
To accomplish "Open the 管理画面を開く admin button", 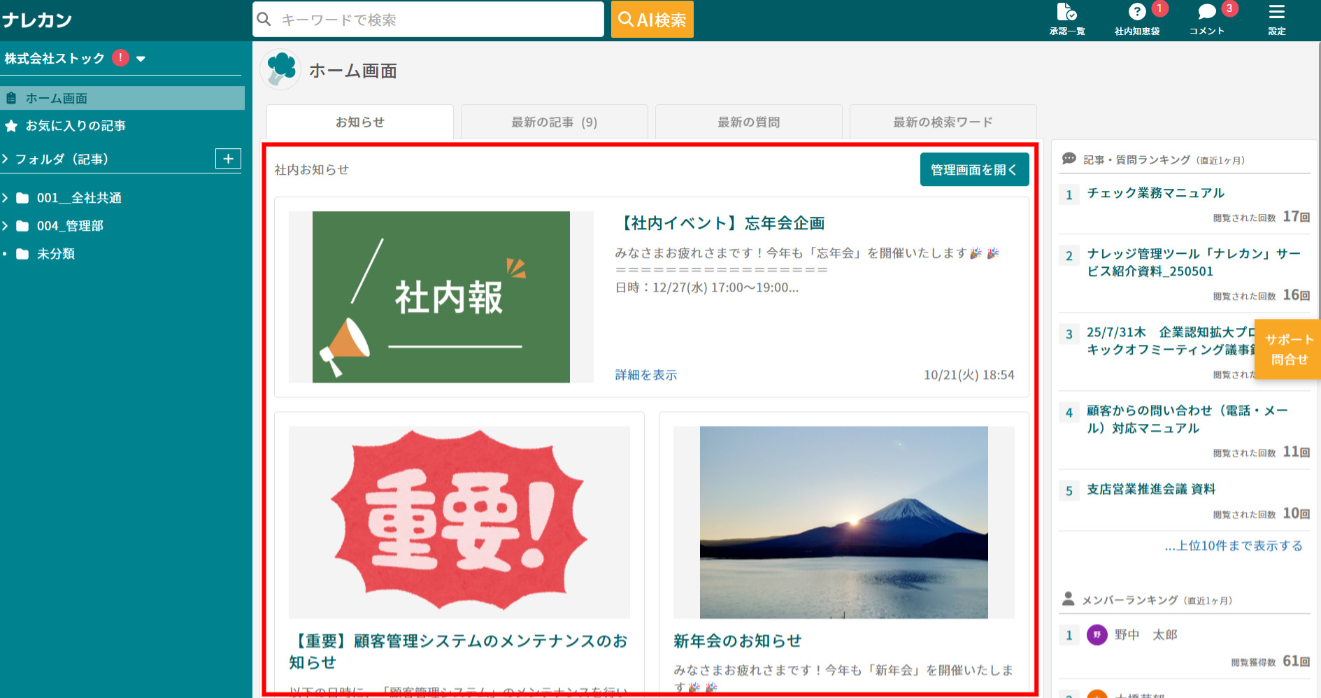I will click(x=974, y=169).
